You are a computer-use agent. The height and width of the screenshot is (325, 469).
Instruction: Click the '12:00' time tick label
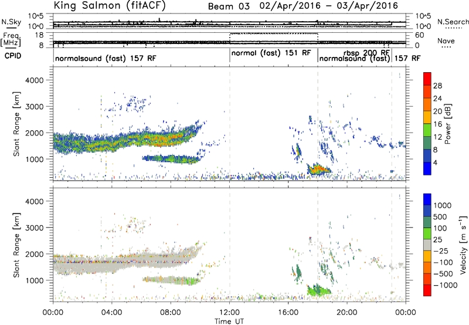pyautogui.click(x=229, y=313)
